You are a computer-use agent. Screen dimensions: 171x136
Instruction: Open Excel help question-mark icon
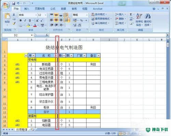tap(154, 9)
